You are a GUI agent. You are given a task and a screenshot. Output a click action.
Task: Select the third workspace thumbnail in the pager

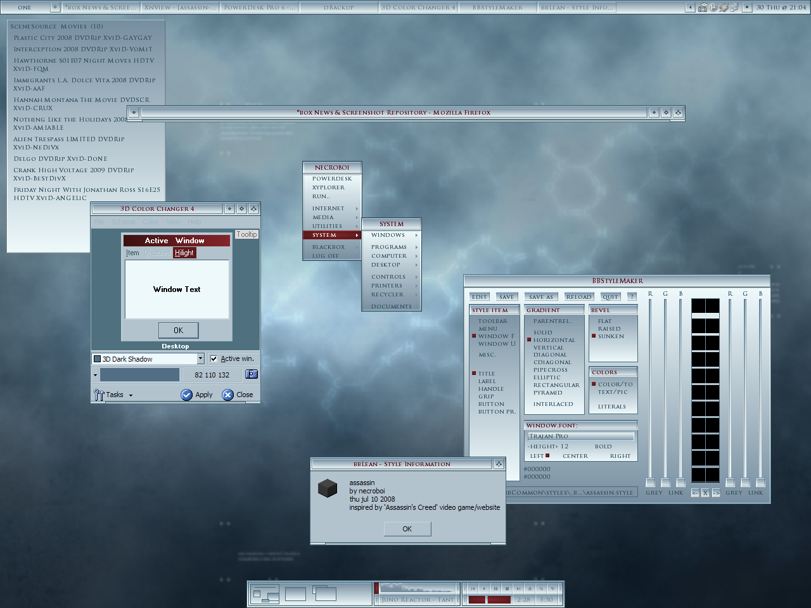point(324,593)
